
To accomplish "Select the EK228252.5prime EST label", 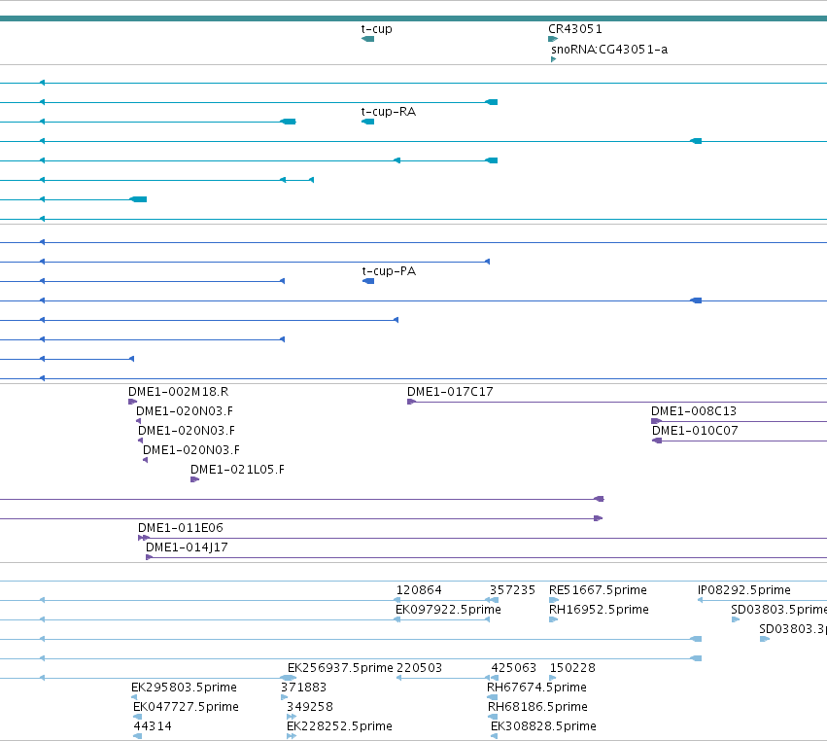I will (339, 726).
